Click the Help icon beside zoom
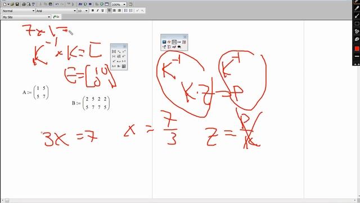The image size is (360, 203). [x=130, y=4]
